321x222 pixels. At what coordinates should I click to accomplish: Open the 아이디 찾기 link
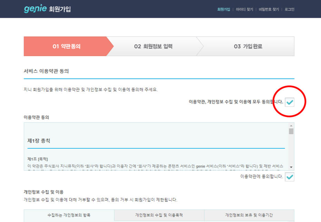point(244,9)
